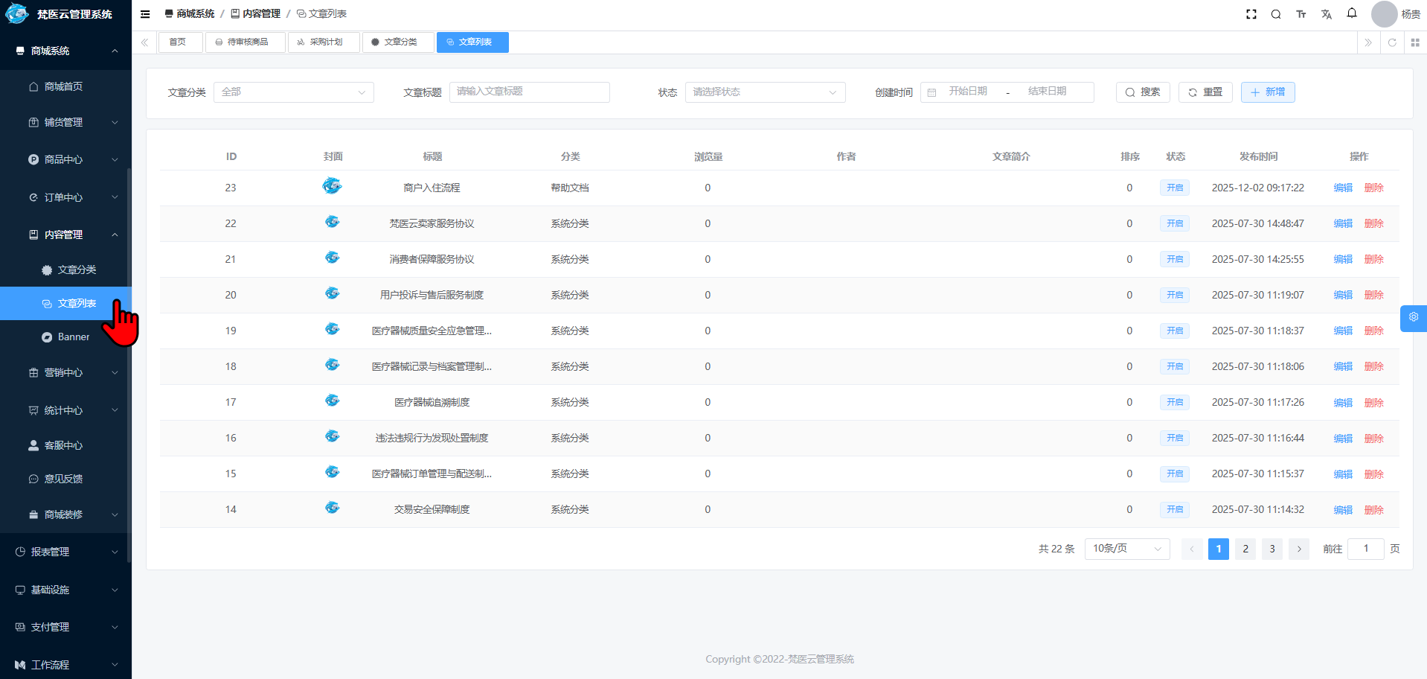Toggle 开启 status for article ID 23
Image resolution: width=1427 pixels, height=679 pixels.
(1174, 188)
